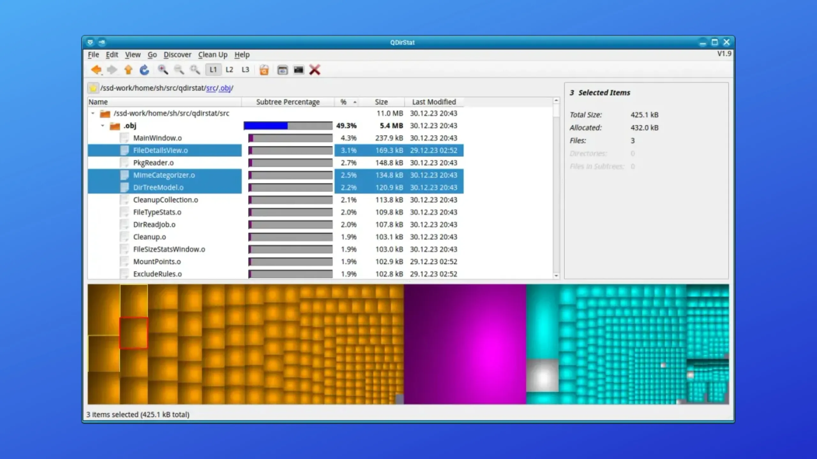Click the tree view scroll-up arrow
The width and height of the screenshot is (817, 459).
[x=556, y=101]
